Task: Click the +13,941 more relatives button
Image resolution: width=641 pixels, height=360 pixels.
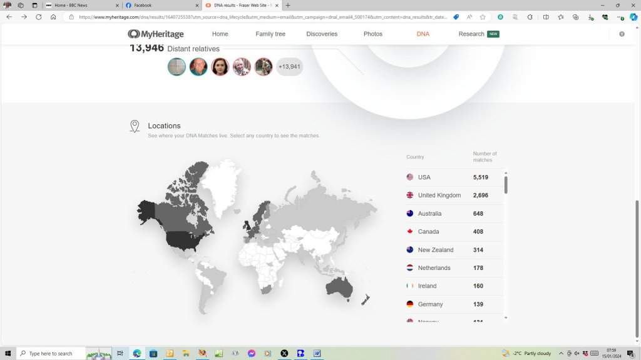Action: [x=289, y=67]
